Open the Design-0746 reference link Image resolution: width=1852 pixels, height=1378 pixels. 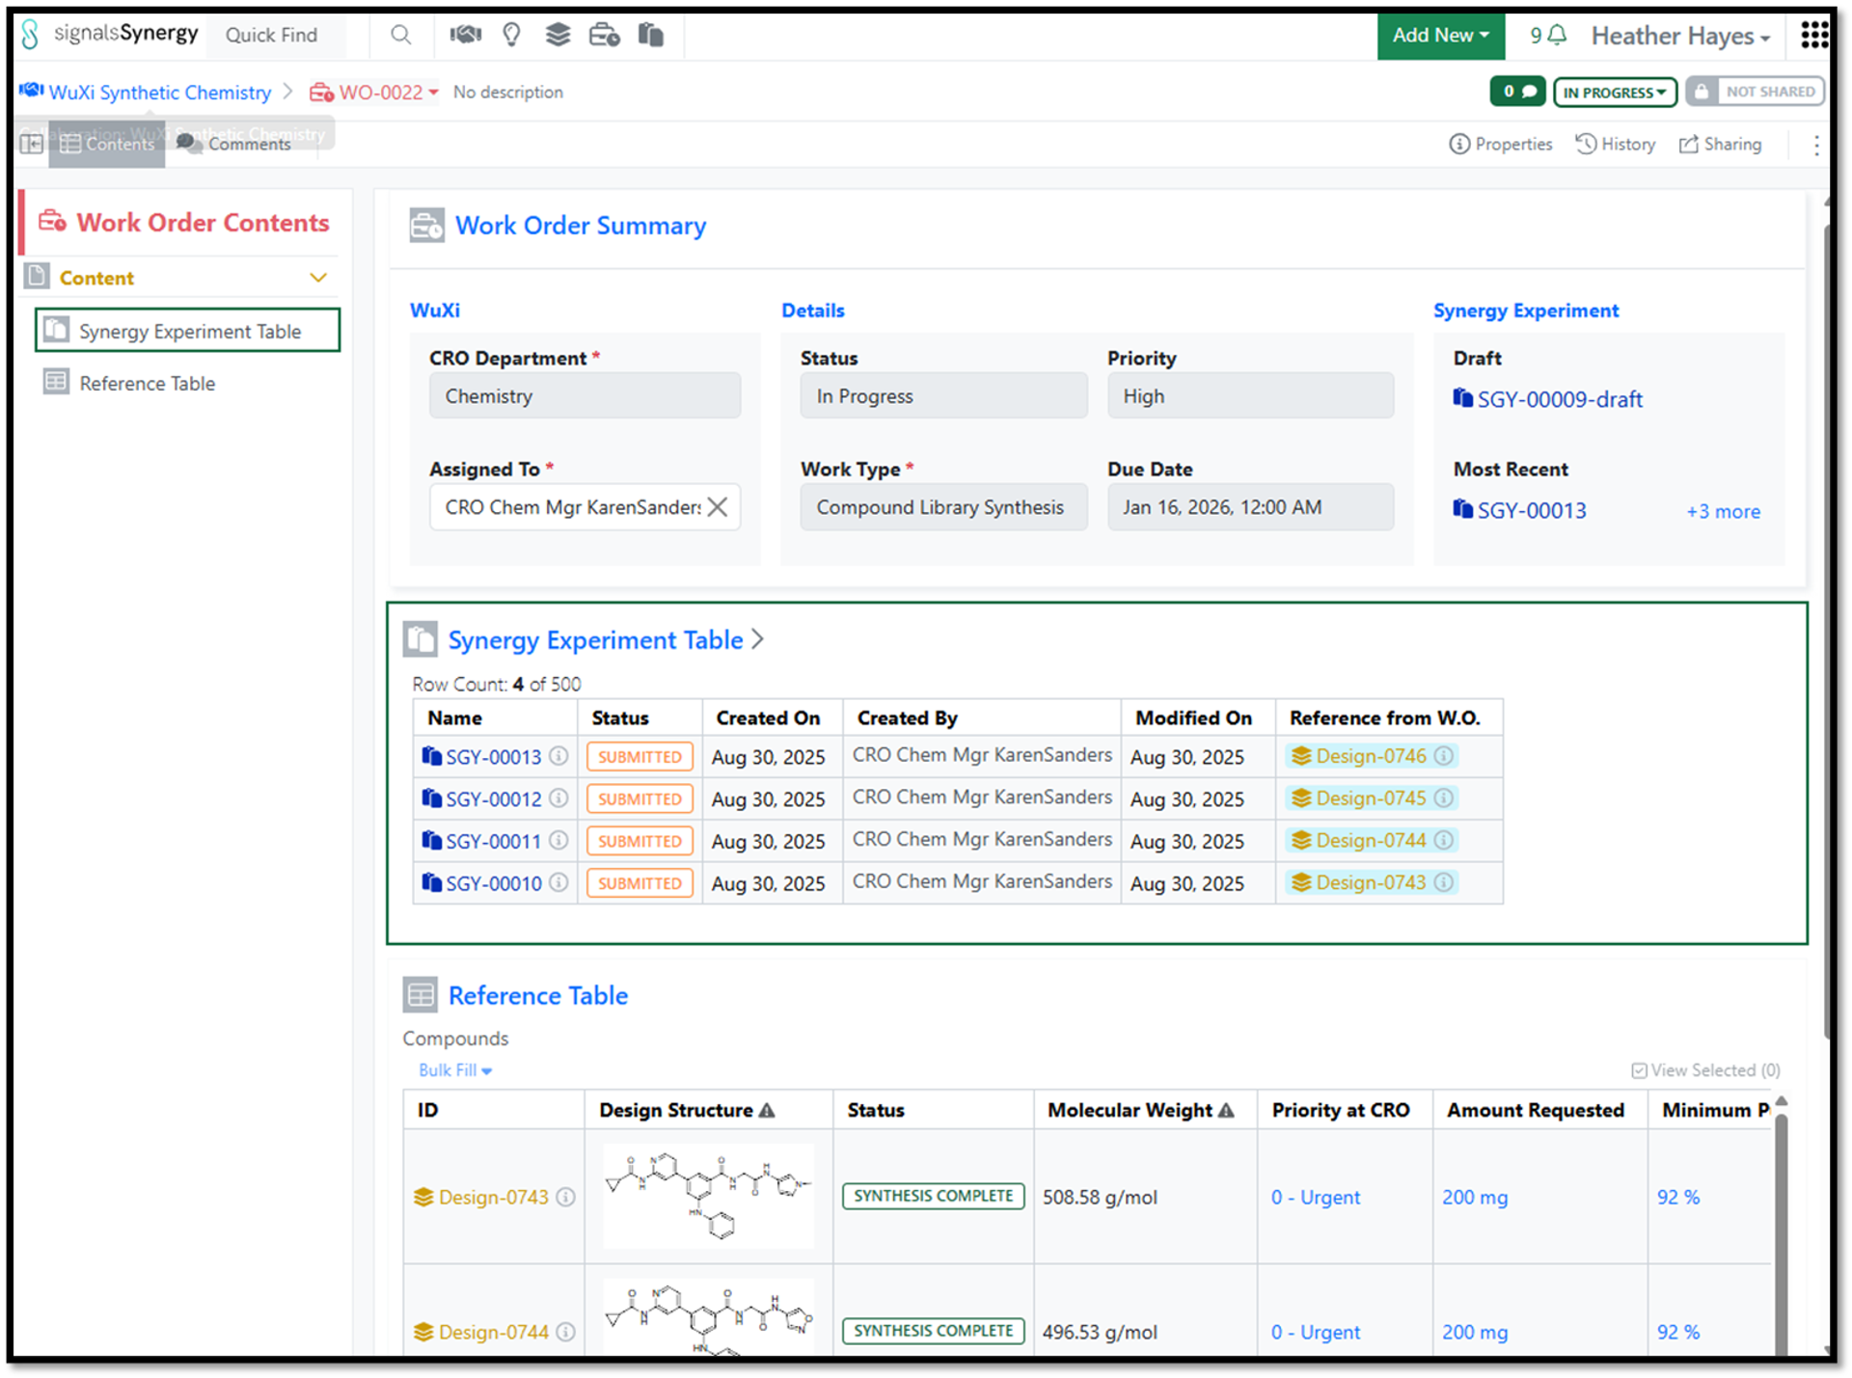click(1371, 756)
